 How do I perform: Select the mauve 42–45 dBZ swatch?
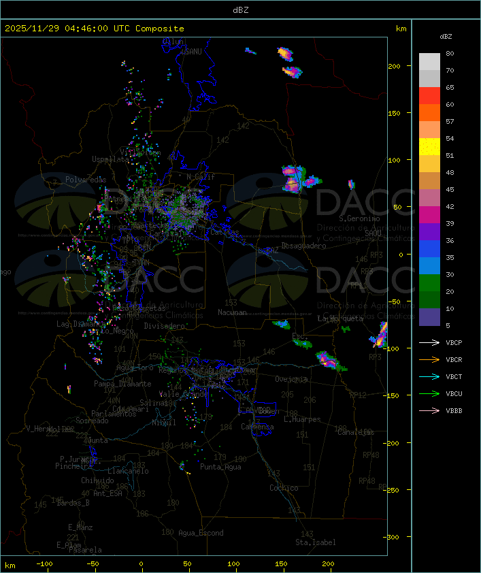pyautogui.click(x=429, y=198)
